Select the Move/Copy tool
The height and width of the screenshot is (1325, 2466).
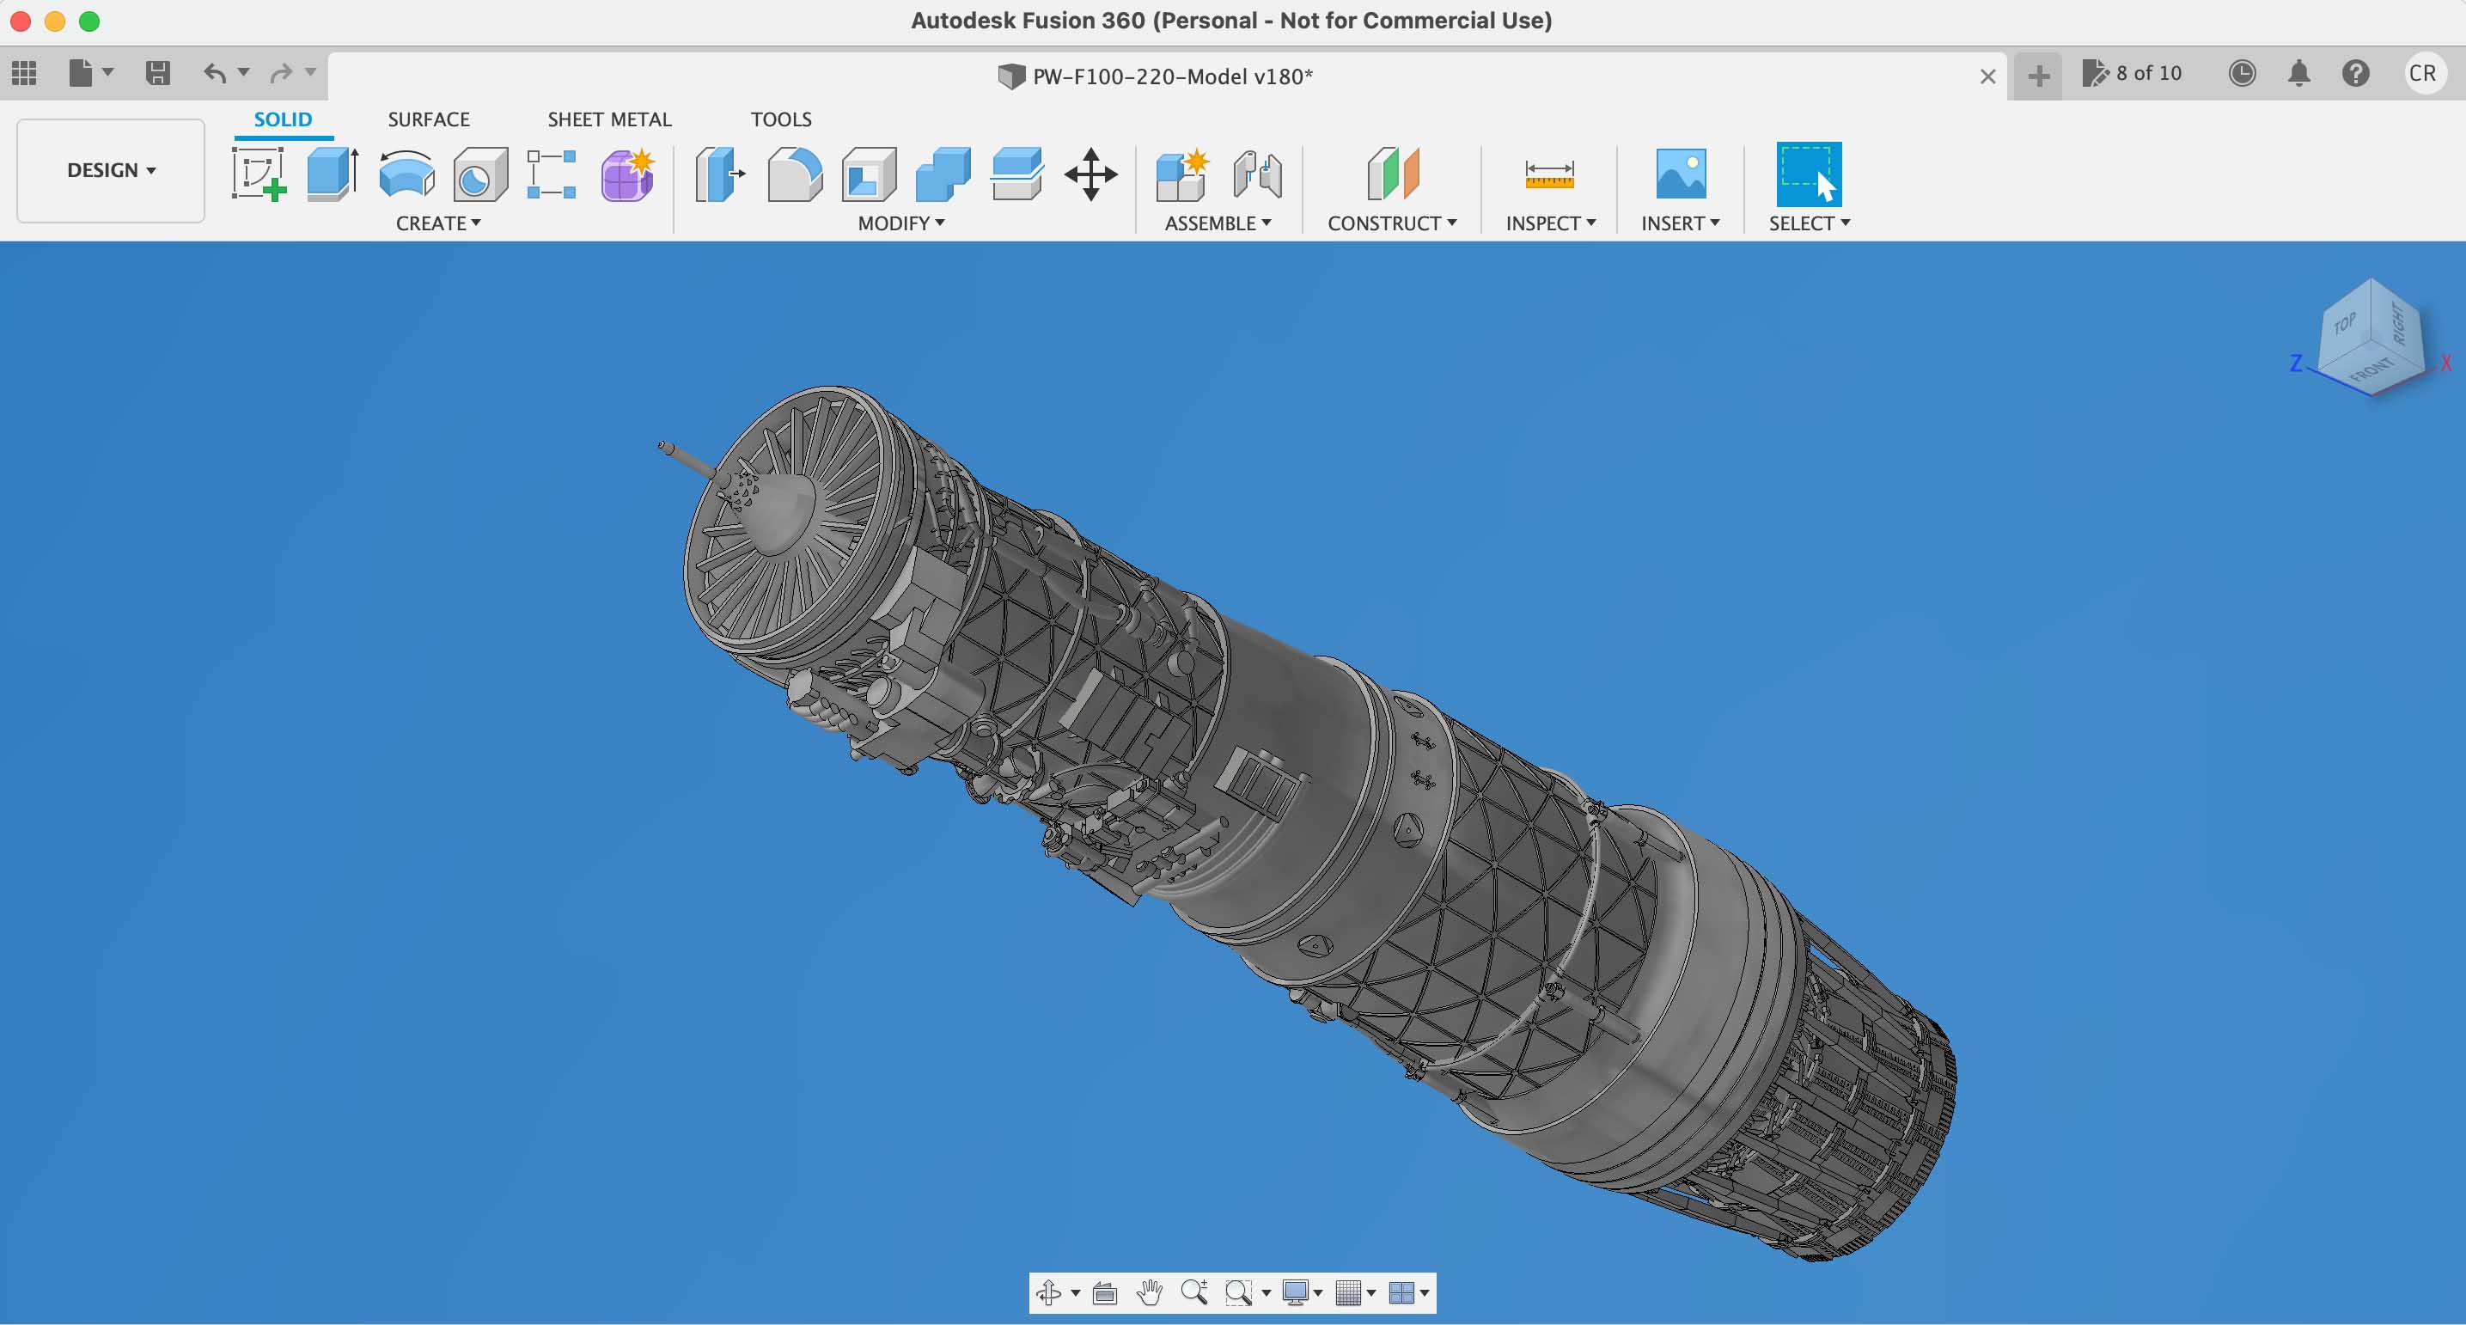click(1091, 174)
